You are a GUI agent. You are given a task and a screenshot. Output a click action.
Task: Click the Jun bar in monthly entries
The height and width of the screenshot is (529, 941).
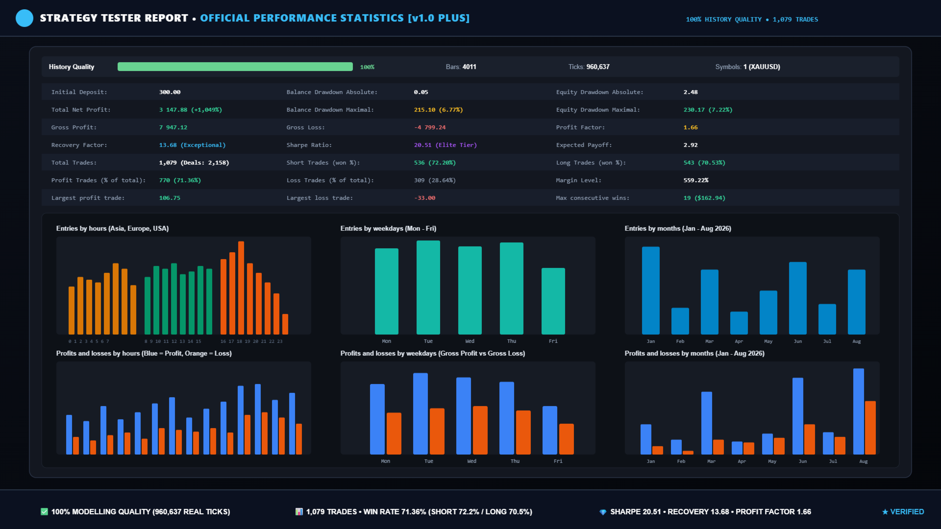(x=798, y=298)
